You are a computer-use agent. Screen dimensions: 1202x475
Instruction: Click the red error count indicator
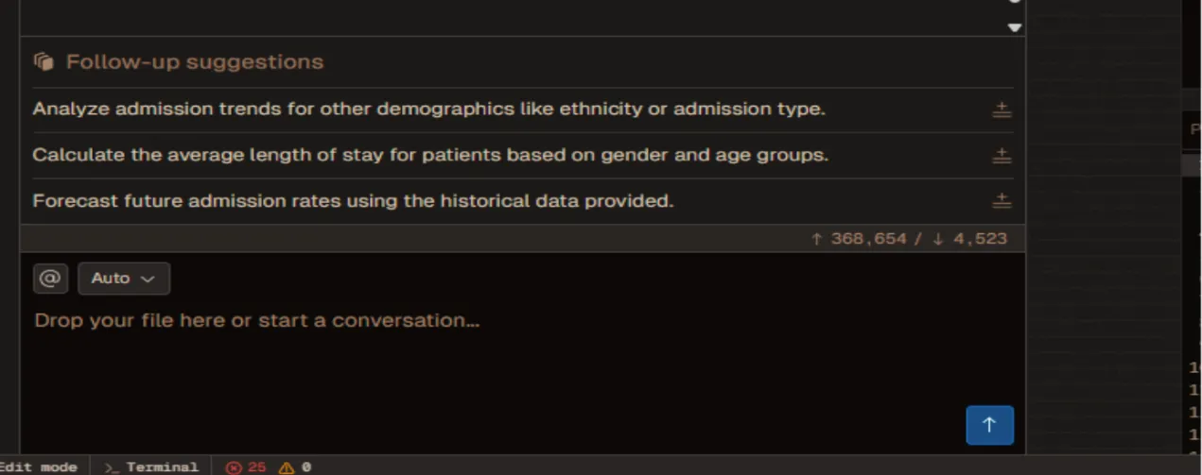click(246, 467)
